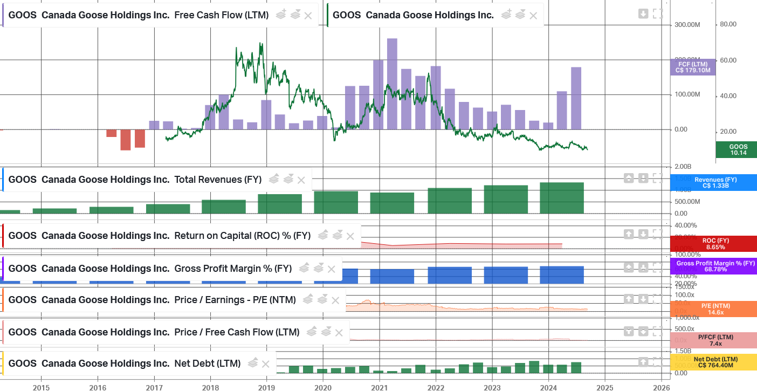
Task: Move the Return on Capital pane up
Action: (x=629, y=234)
